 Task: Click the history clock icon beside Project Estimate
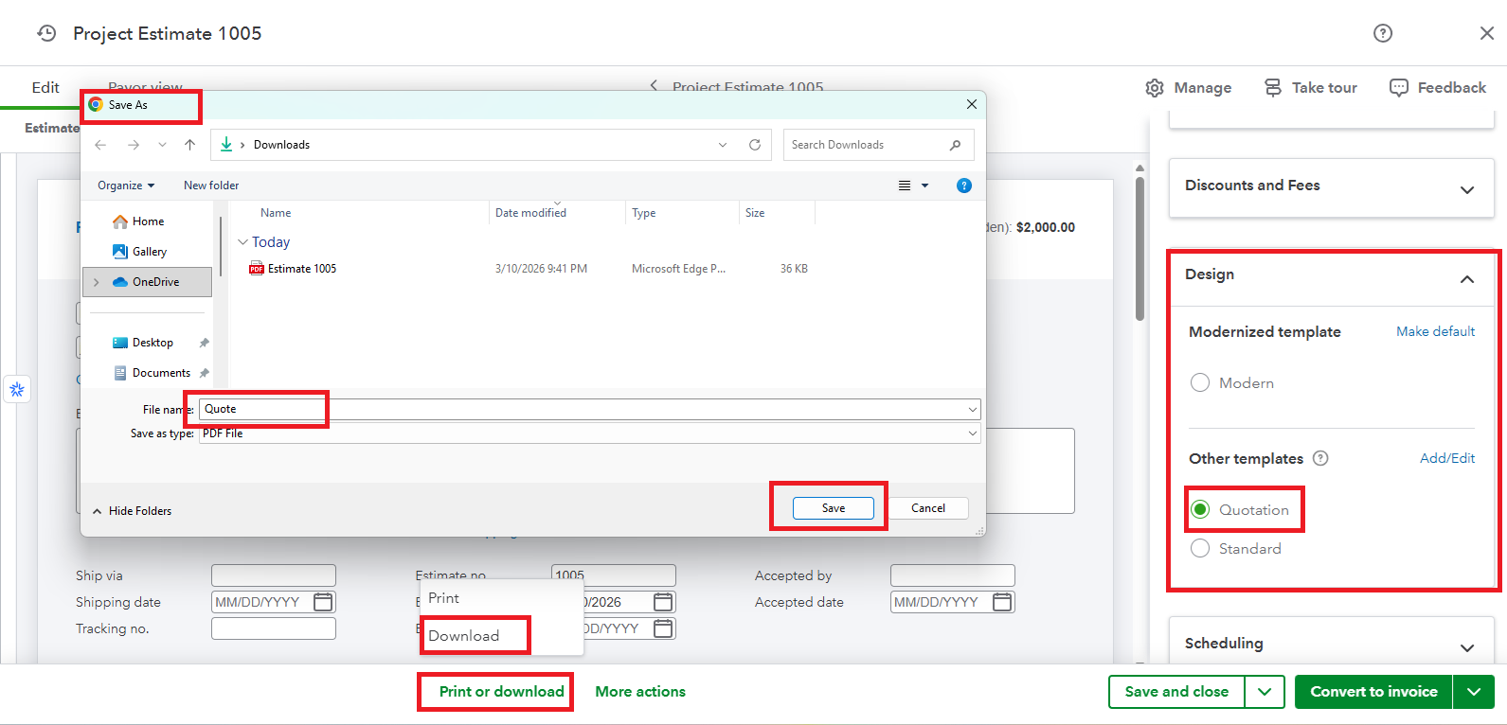tap(46, 33)
